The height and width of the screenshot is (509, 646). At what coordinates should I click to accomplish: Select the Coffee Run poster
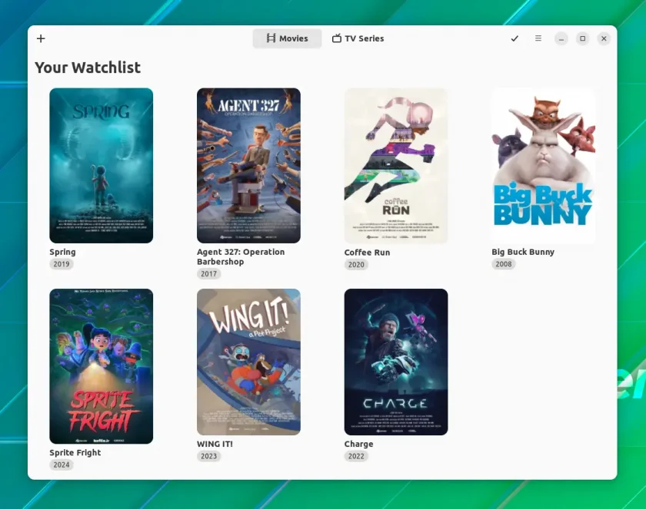[396, 166]
